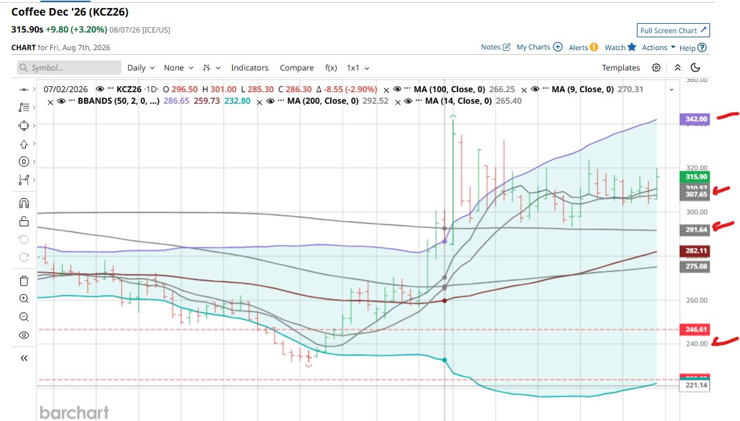Remove the MA (9, Close, 0) study
Viewport: 740px width, 421px height.
(x=524, y=89)
